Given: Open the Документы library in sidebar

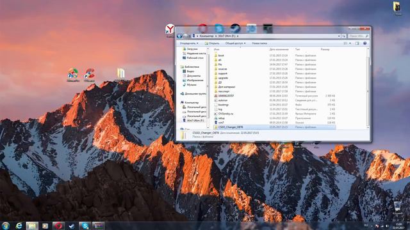Looking at the screenshot, I should click(192, 75).
